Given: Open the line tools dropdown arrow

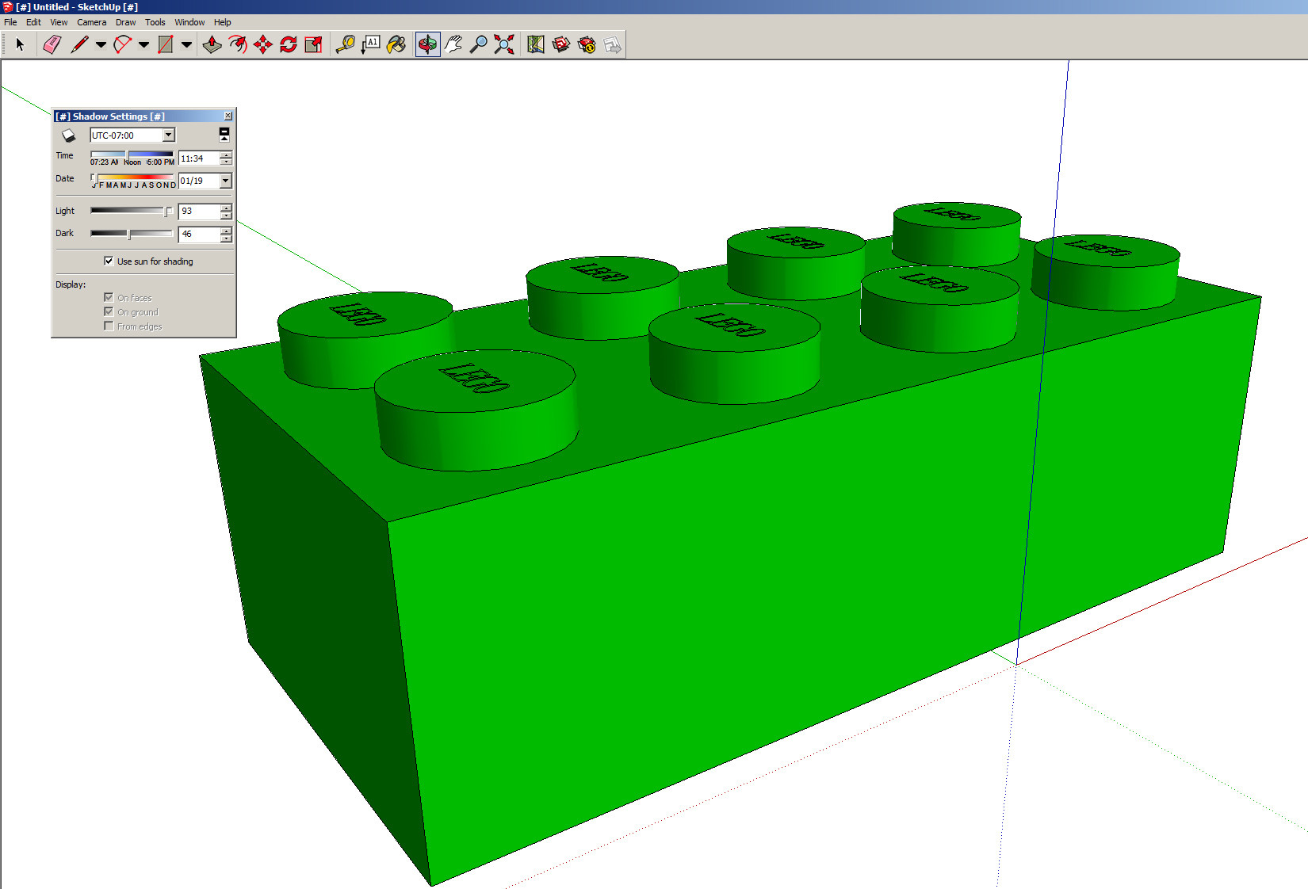Looking at the screenshot, I should 101,44.
